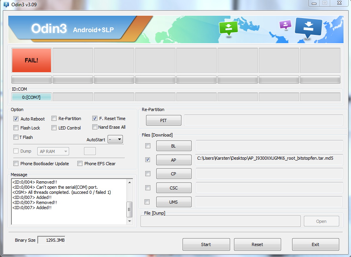Enable the CSC file checkbox

point(148,188)
